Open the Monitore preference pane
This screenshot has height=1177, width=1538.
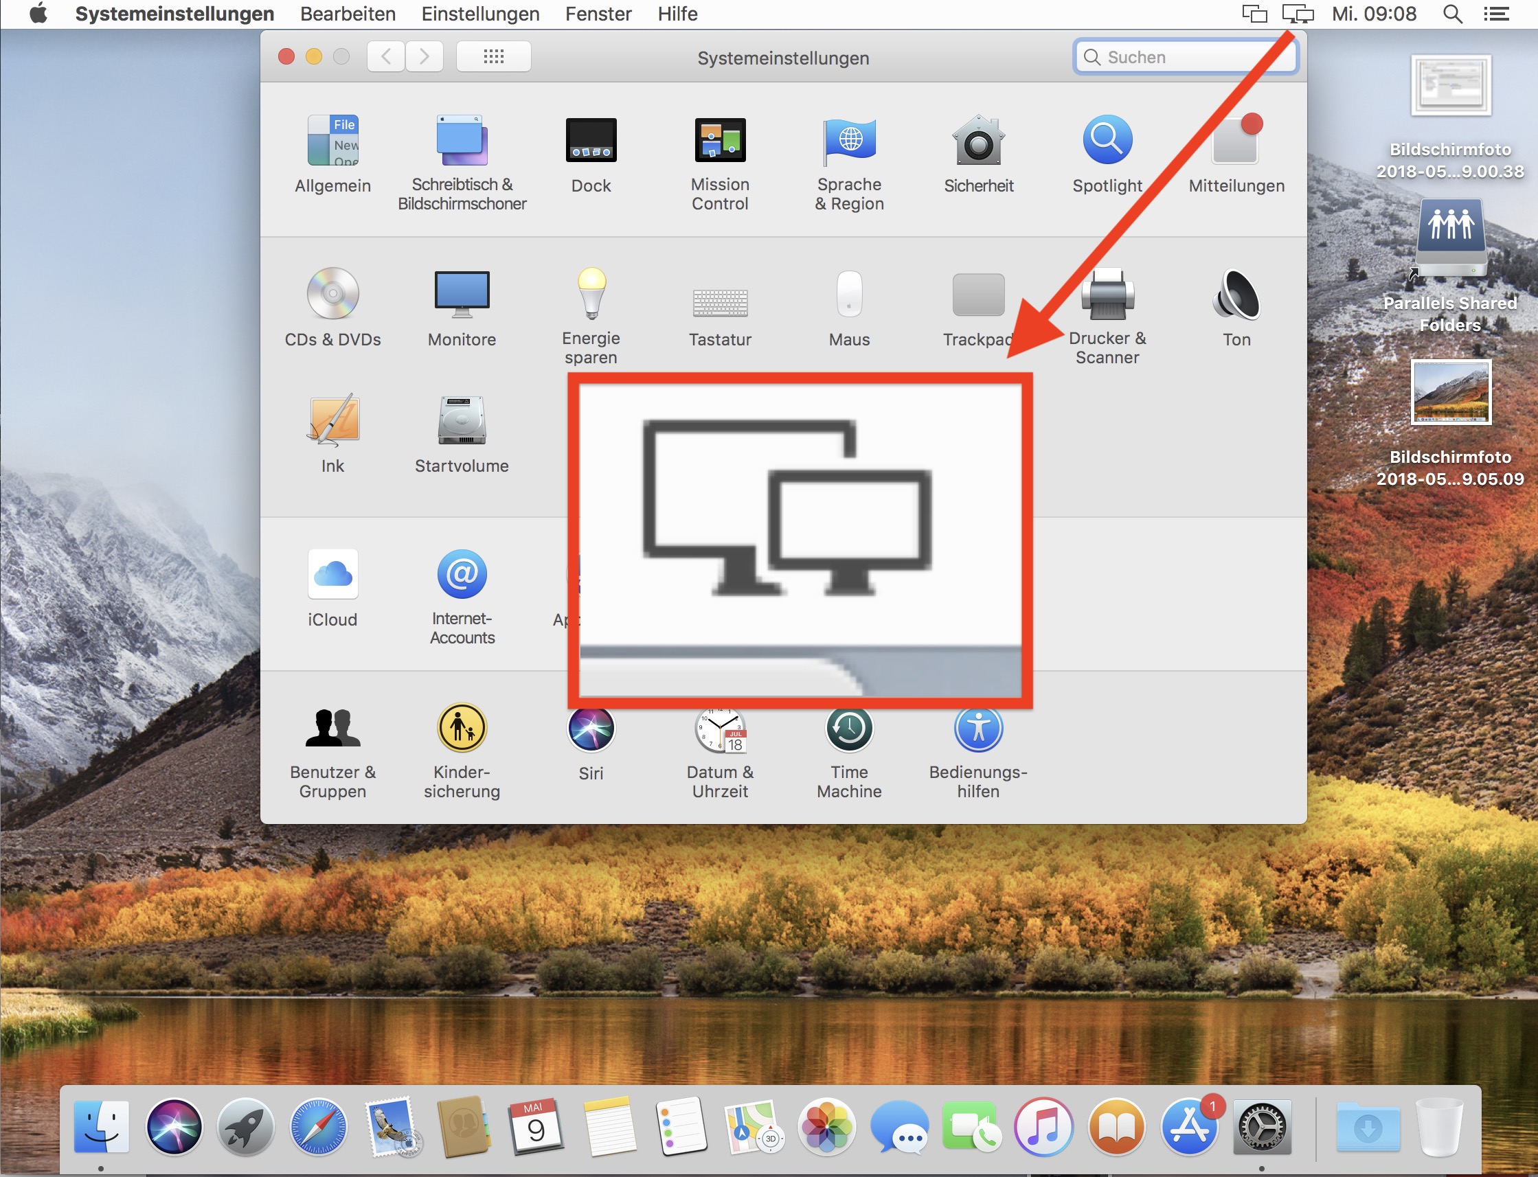(x=462, y=294)
